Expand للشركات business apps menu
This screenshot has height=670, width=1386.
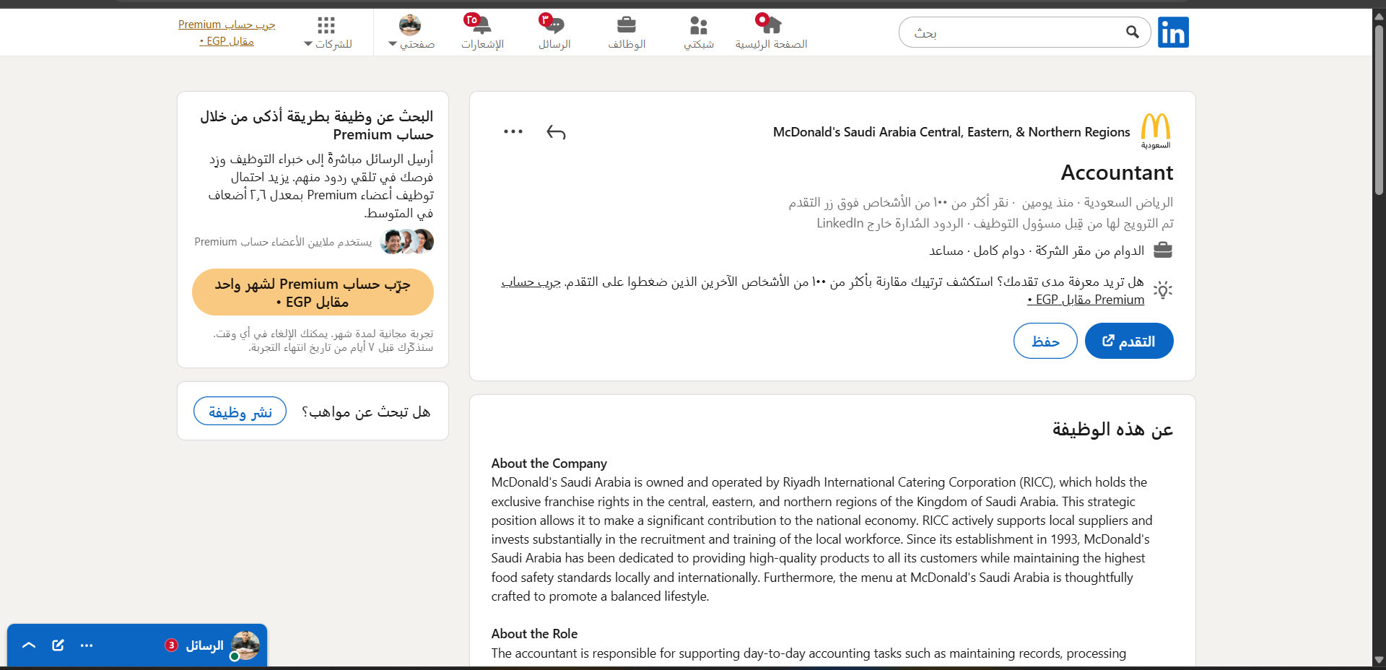[327, 32]
